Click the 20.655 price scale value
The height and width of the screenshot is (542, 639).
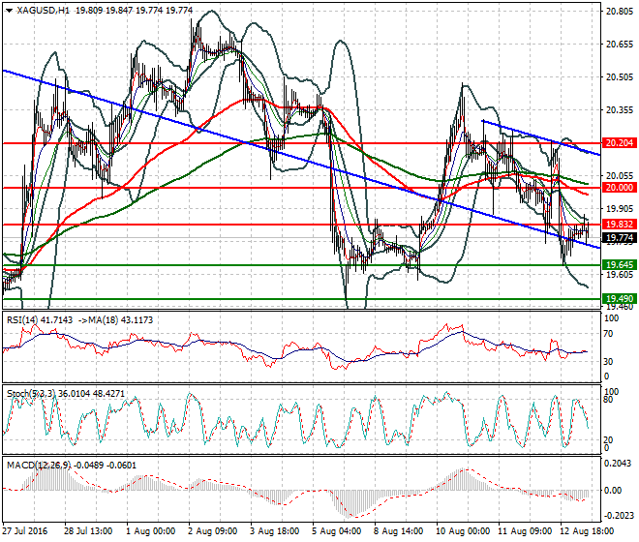(x=620, y=45)
